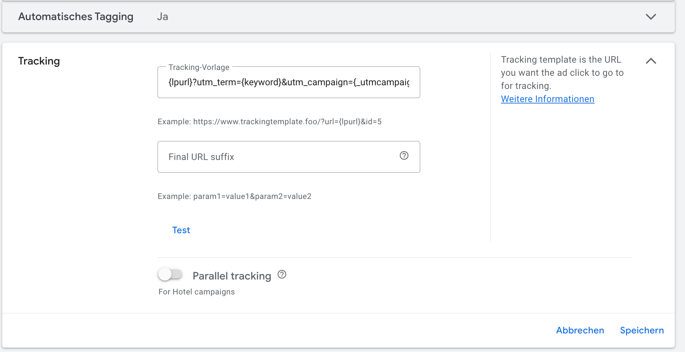Click the trackingtemplate.foo example text
The width and height of the screenshot is (685, 352).
point(270,122)
